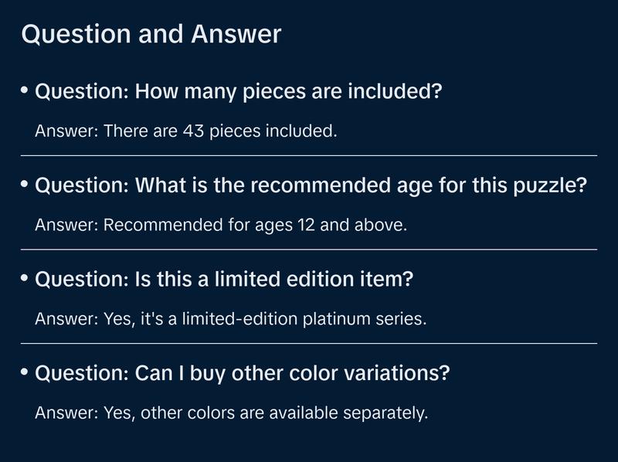Click the word platinum in the third answer
Image resolution: width=618 pixels, height=462 pixels.
point(339,320)
